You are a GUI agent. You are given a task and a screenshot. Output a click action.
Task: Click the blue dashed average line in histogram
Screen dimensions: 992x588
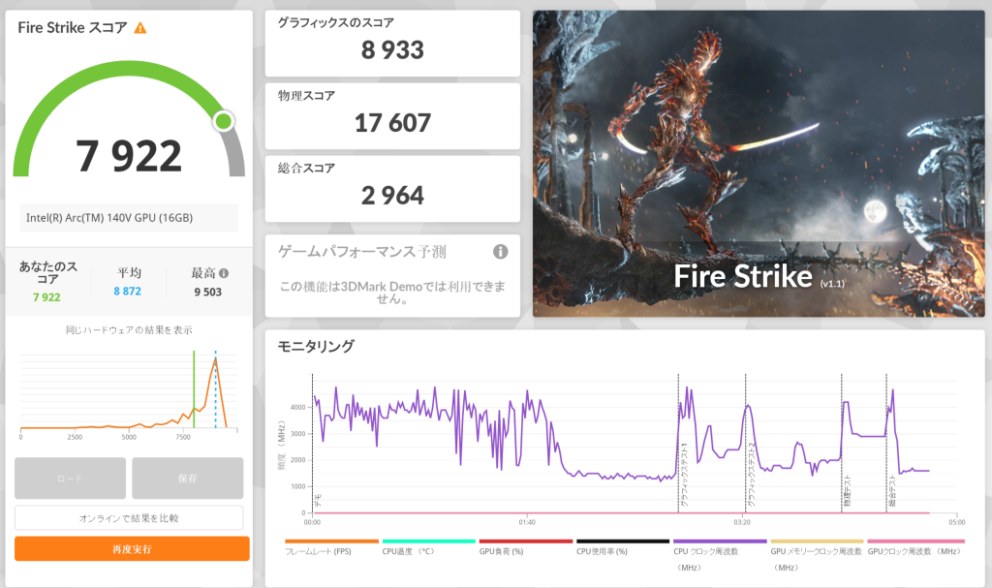pyautogui.click(x=215, y=387)
